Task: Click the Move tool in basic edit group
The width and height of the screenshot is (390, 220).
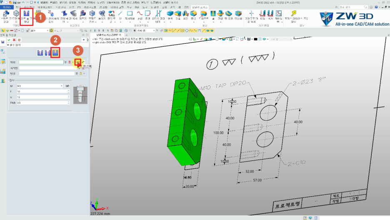Action: [x=262, y=14]
